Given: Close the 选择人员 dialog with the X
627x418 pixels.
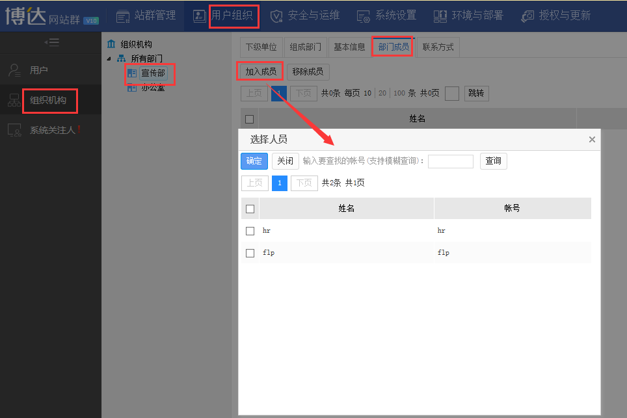Looking at the screenshot, I should [592, 139].
